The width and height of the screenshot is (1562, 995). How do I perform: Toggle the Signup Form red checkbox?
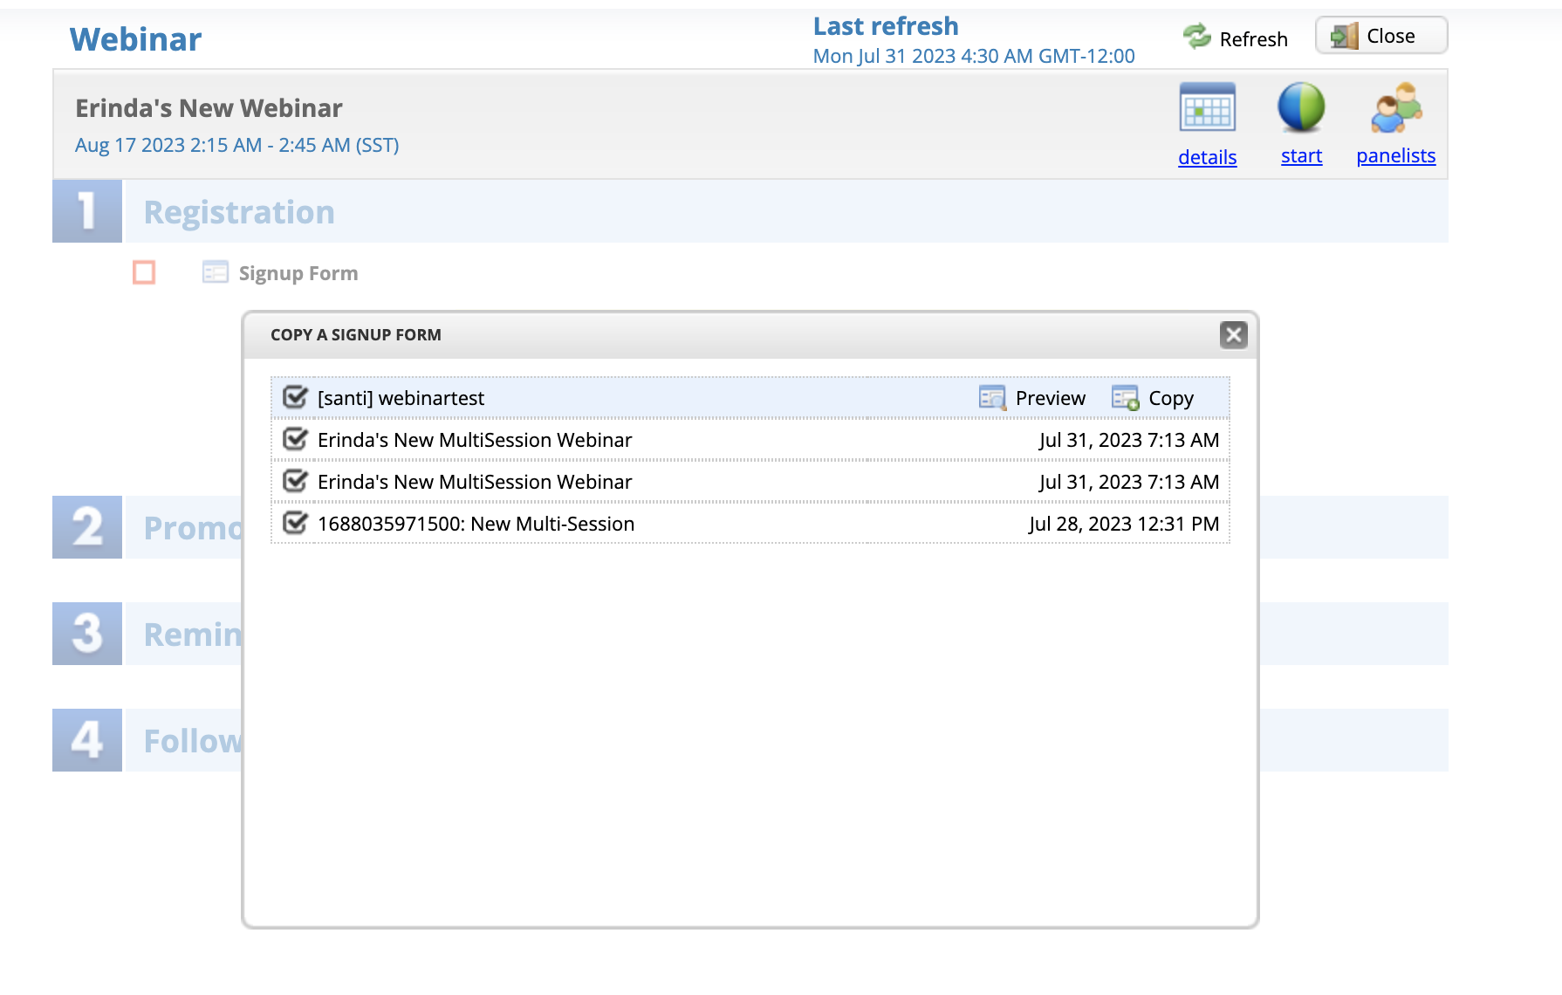pyautogui.click(x=144, y=272)
